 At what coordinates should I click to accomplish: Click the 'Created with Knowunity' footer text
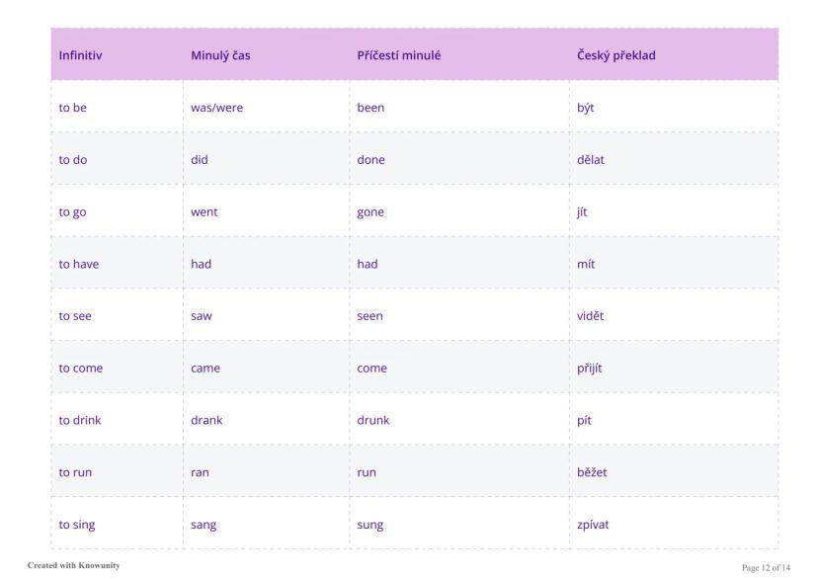coord(74,566)
